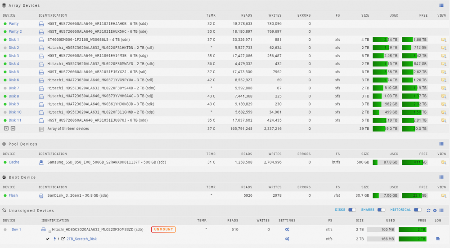The height and width of the screenshot is (248, 450).
Task: Select total array reads 165,791,245
Action: [x=241, y=129]
